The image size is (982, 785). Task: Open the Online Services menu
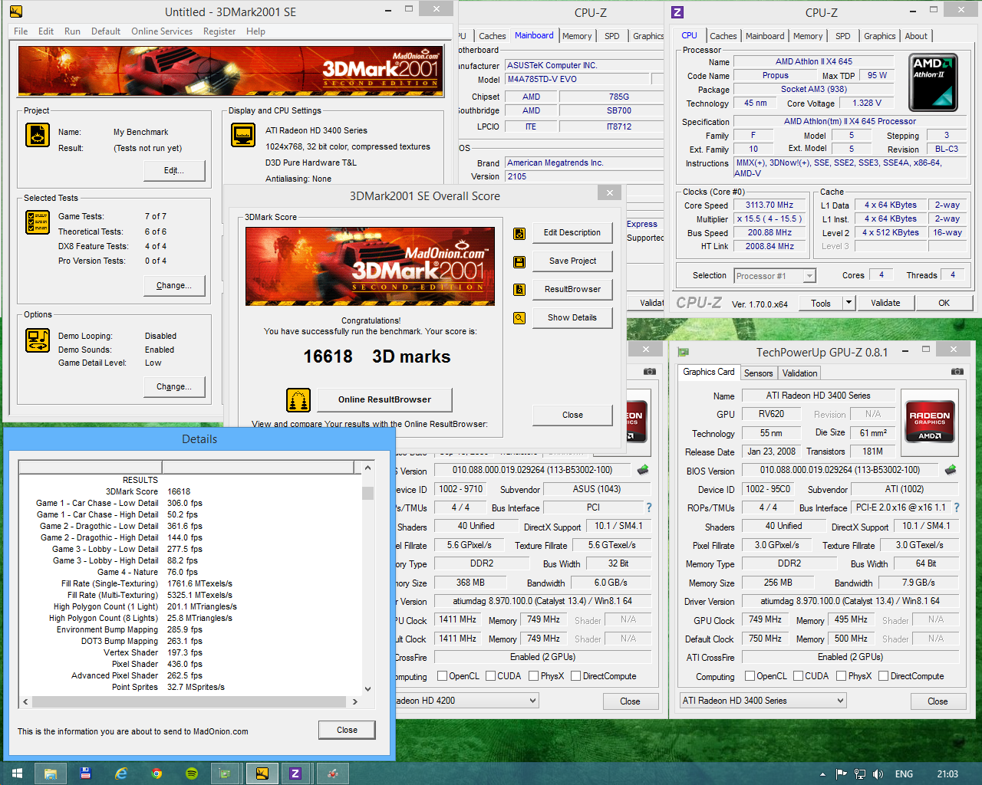pos(162,31)
